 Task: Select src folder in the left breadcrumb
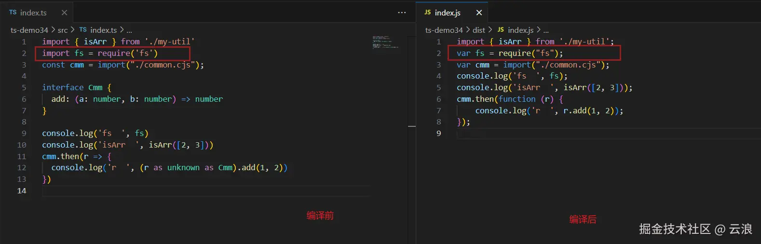pos(63,30)
